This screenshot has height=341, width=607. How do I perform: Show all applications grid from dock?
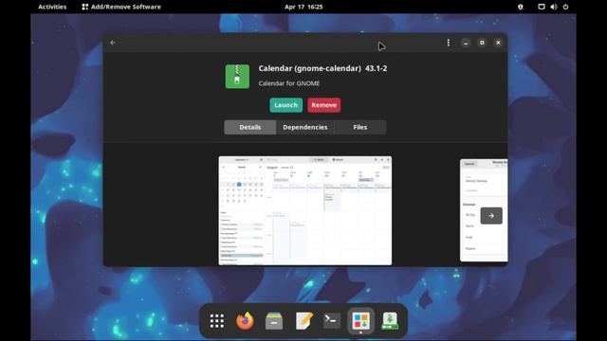(217, 321)
